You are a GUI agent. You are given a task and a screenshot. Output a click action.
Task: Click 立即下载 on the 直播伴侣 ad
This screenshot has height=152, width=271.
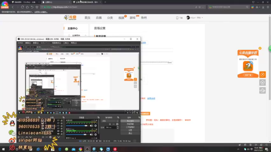pos(248,75)
